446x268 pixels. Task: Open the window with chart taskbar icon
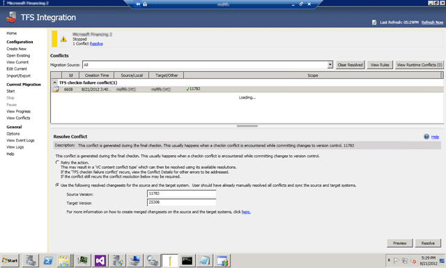tap(222, 260)
